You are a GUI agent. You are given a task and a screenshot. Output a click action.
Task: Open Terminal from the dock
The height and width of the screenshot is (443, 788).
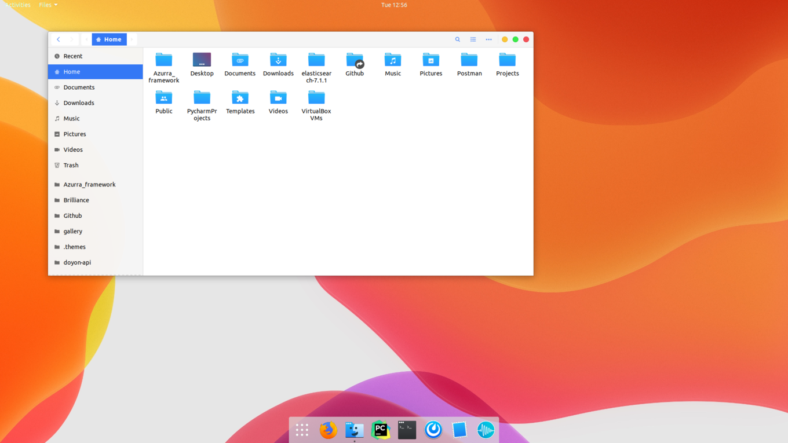point(407,430)
